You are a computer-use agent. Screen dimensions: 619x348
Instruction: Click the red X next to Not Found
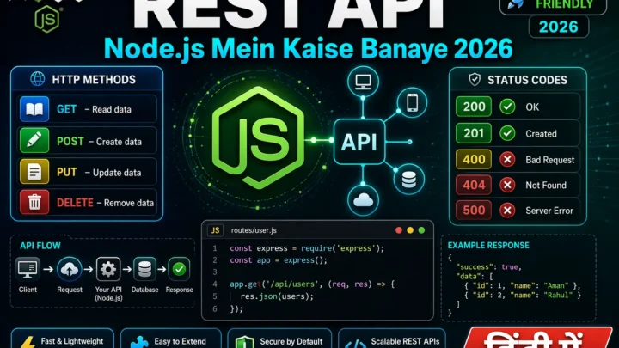(x=507, y=185)
